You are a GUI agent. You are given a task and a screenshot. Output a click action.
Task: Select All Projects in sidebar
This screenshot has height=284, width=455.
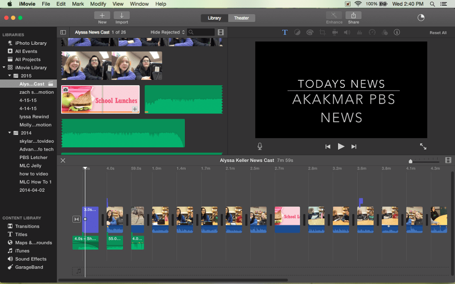(x=28, y=59)
